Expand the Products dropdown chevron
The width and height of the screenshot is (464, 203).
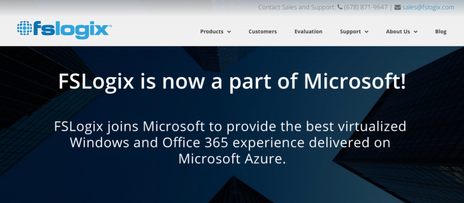pyautogui.click(x=229, y=32)
